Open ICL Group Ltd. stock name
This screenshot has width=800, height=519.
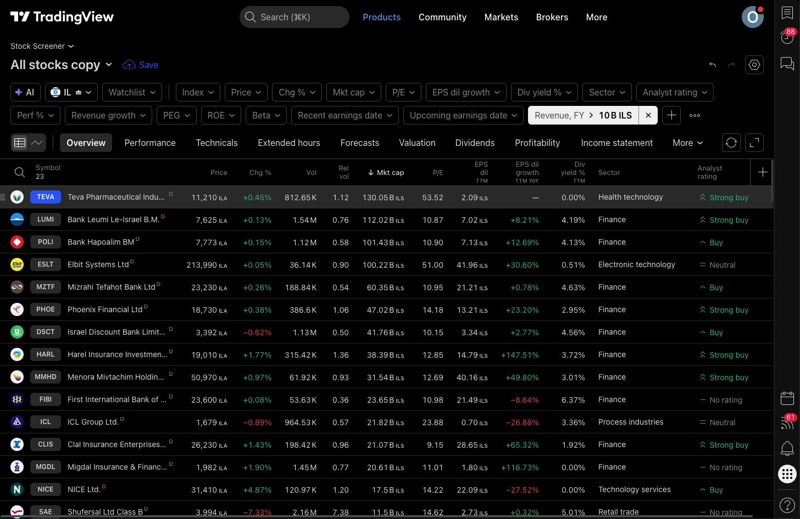point(93,422)
